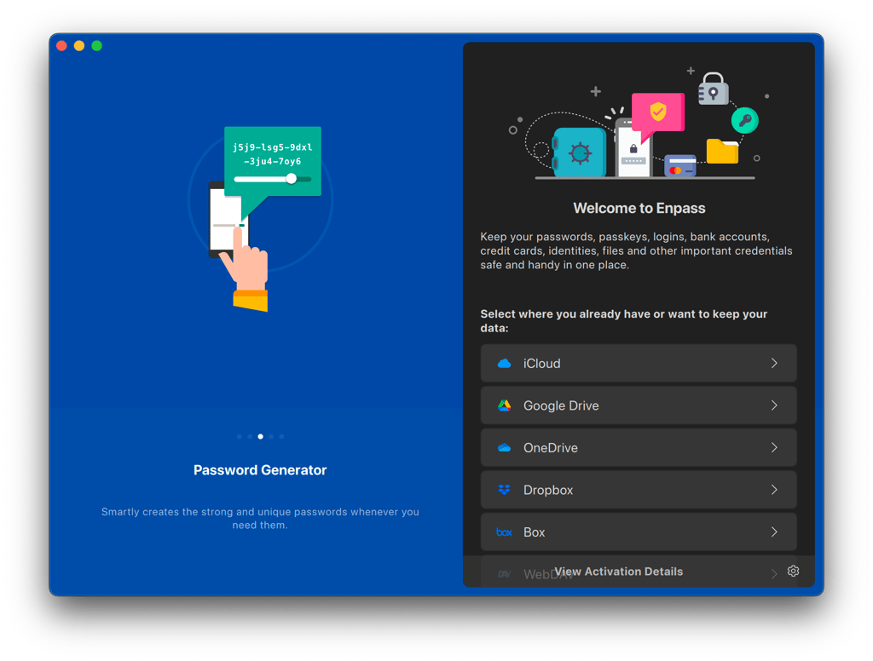Expand Dropbox option chevron
The image size is (873, 661).
[774, 490]
